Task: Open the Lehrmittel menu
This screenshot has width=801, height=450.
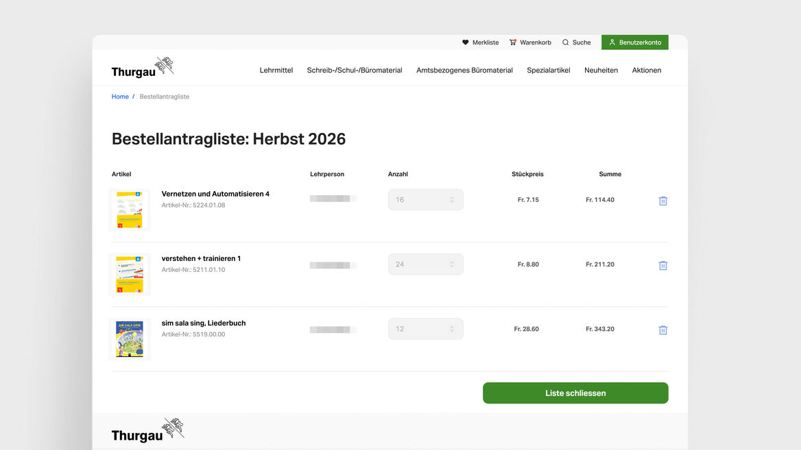Action: [x=276, y=70]
